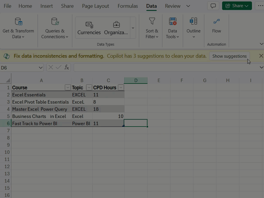Expand the Course column filter dropdown
Screen dimensions: 264x198
(68, 88)
